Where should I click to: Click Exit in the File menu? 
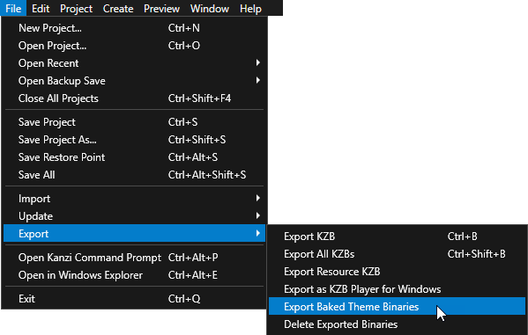point(134,299)
